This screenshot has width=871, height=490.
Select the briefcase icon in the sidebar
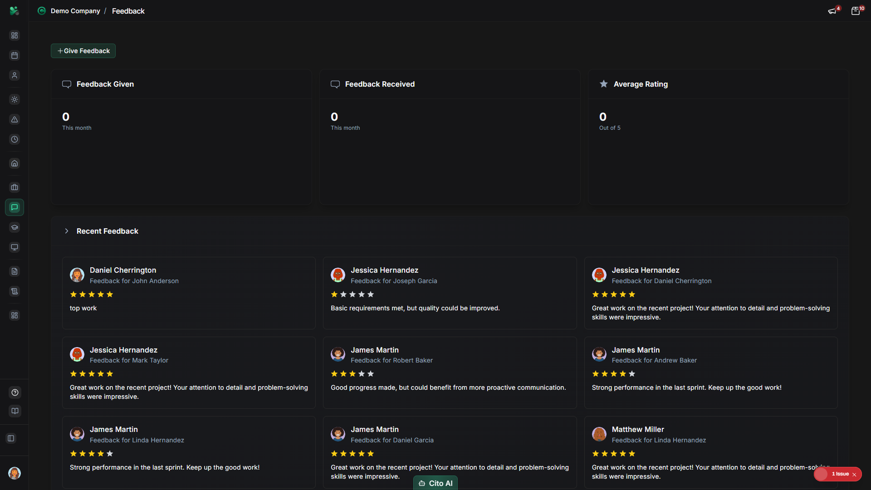tap(15, 187)
